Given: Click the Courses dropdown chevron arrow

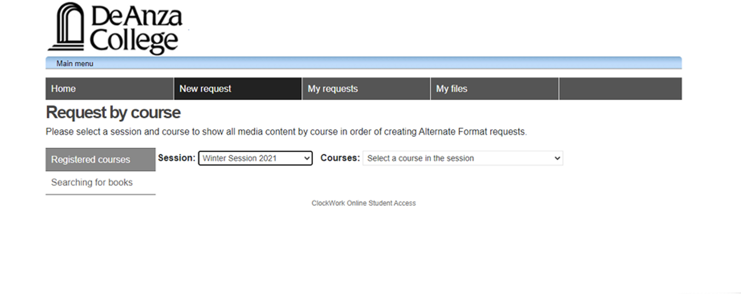Looking at the screenshot, I should pyautogui.click(x=557, y=158).
